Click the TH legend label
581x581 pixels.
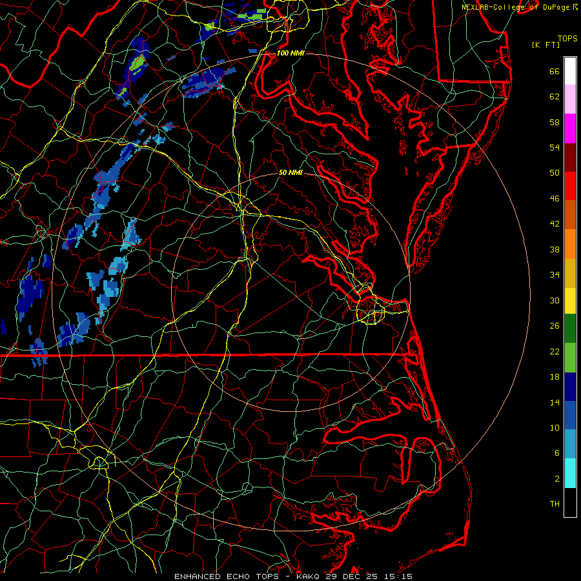click(x=555, y=504)
